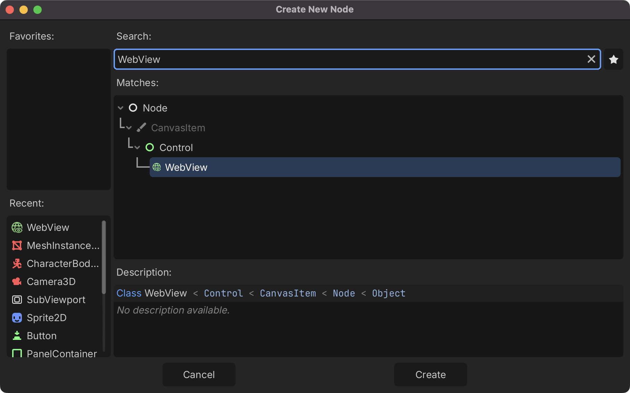Collapse the Control branch chevron
The image size is (630, 393).
point(137,148)
